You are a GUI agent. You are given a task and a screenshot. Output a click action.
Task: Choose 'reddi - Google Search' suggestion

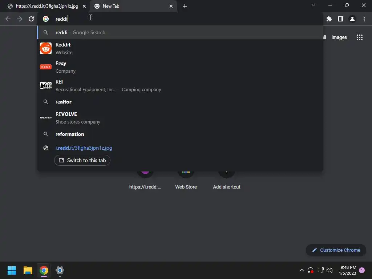[180, 32]
